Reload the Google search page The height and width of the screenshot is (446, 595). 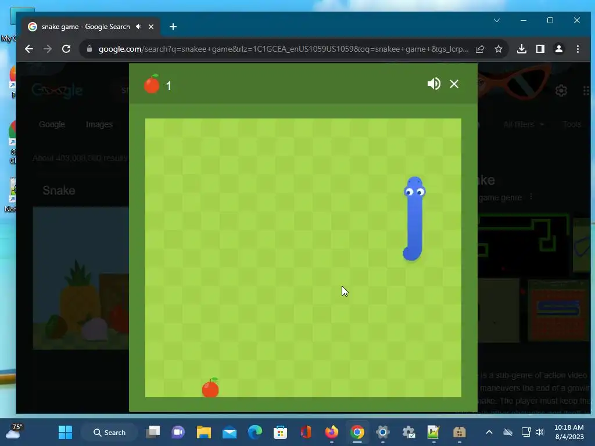[66, 49]
